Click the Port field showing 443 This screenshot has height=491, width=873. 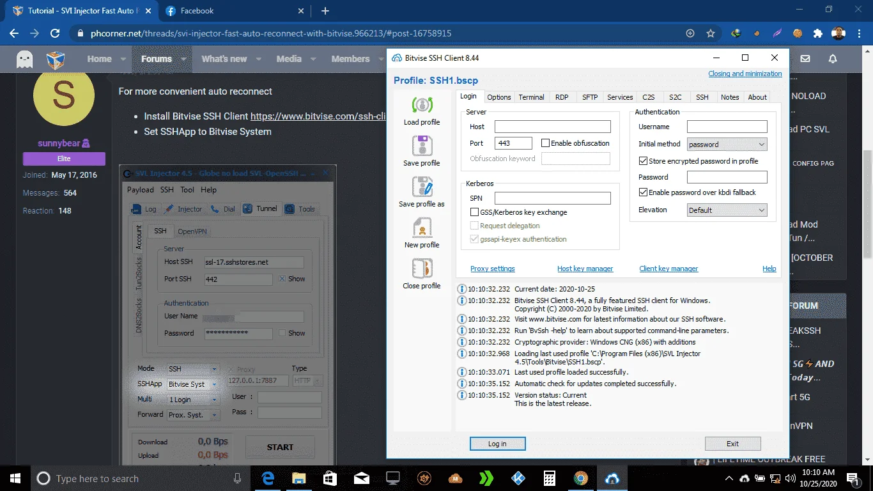(x=513, y=143)
